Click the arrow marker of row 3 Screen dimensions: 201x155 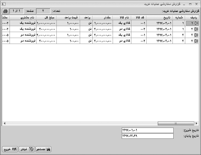[196, 35]
